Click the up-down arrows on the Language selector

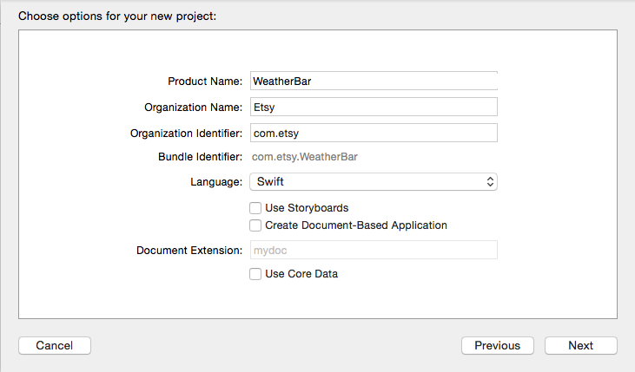coord(490,182)
